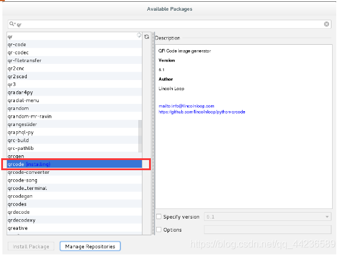Select the qrcode-song package
The width and height of the screenshot is (341, 255).
[x=75, y=180]
